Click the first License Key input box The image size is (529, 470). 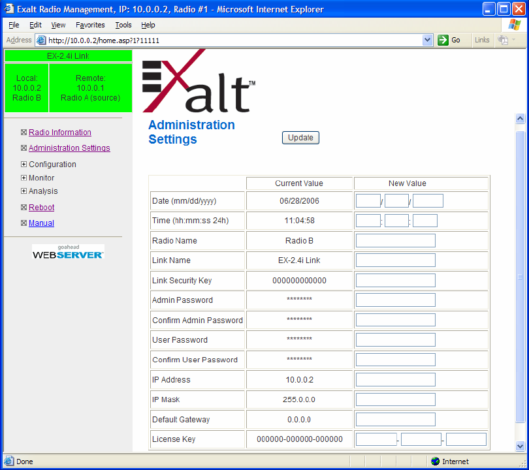pos(376,439)
